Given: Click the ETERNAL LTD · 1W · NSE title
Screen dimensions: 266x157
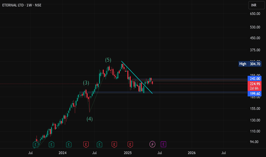Looking at the screenshot, I should [x=22, y=5].
